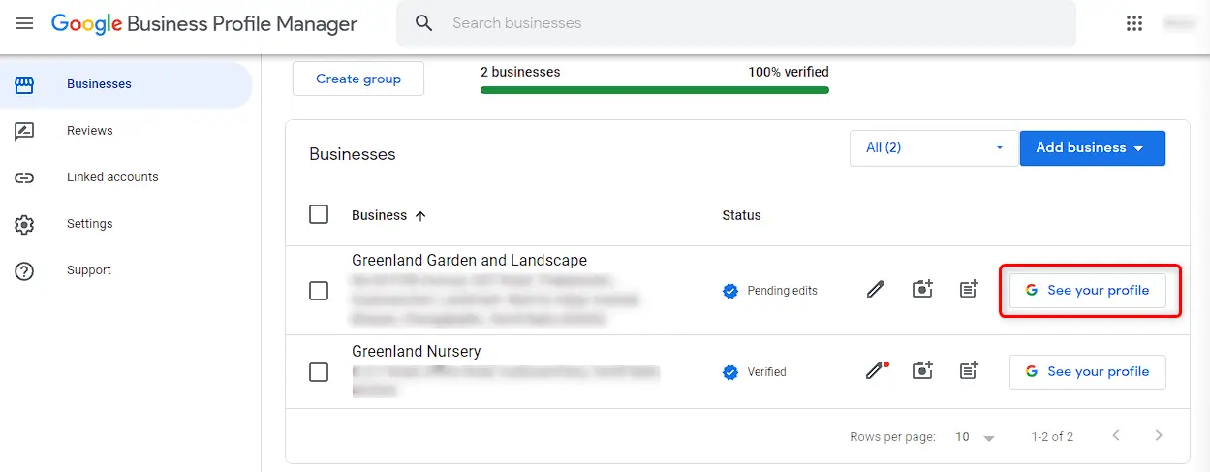Click Greenland Garden and Landscape name

click(469, 260)
